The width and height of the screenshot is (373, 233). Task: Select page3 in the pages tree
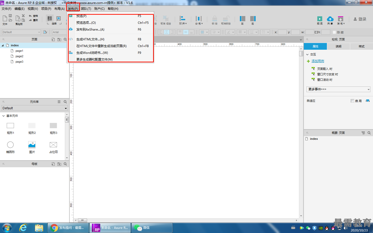click(x=19, y=62)
